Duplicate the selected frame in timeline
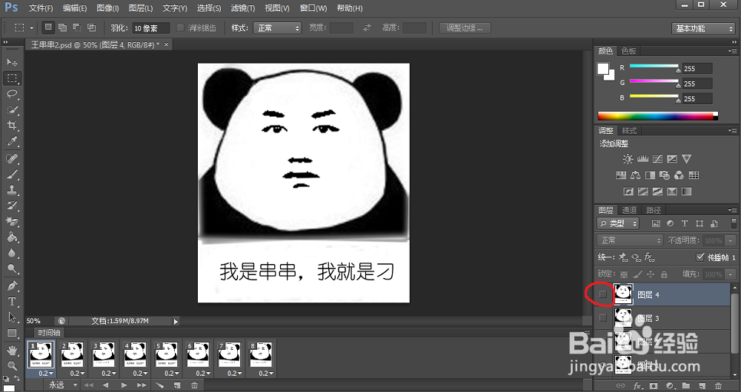Viewport: 741px width, 392px height. pos(177,385)
